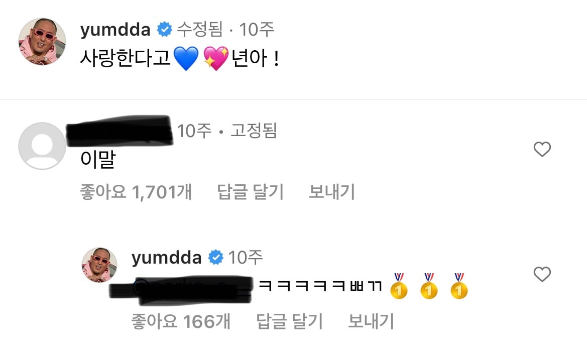Like yumdda's reply with heart icon
Screen dimensions: 587x350
pos(542,274)
